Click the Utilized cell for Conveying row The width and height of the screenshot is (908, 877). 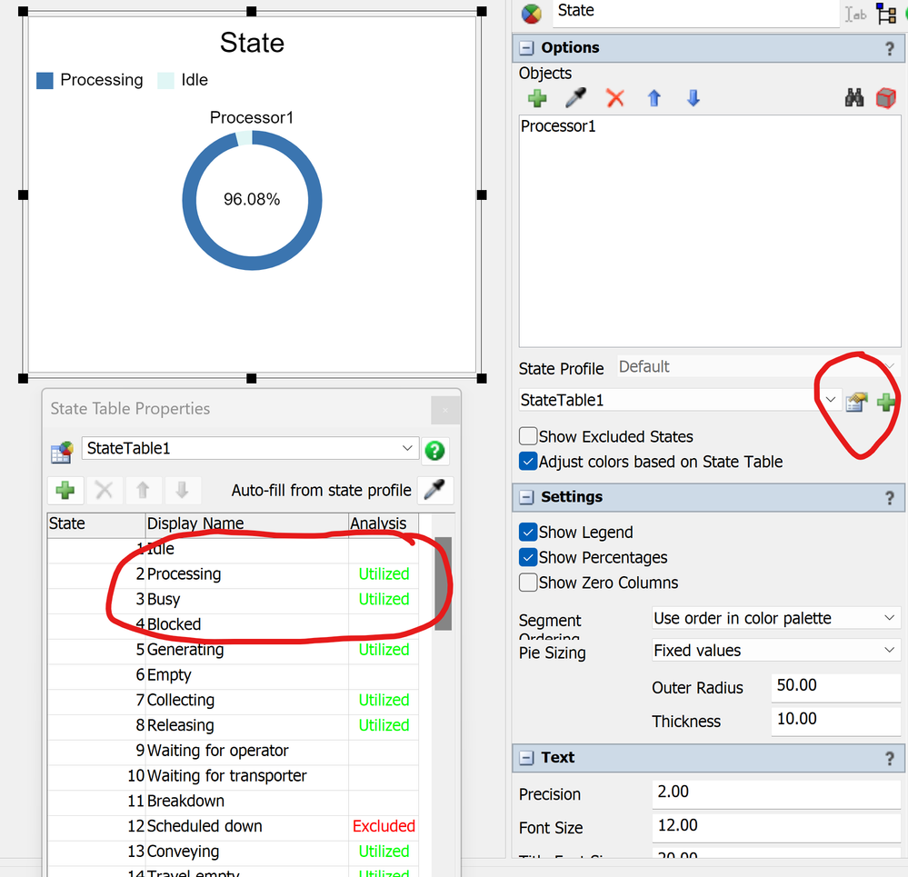click(x=384, y=852)
